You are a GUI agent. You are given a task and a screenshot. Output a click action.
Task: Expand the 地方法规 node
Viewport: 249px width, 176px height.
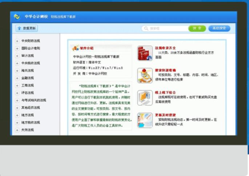pos(17,115)
